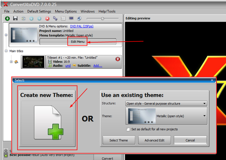Click the und audio link
Screen dimensions: 226x160
(x=68, y=66)
